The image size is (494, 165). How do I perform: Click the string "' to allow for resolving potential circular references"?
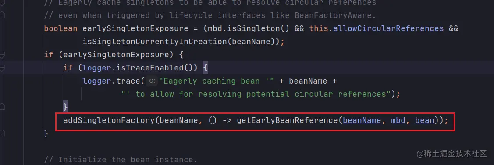click(256, 94)
